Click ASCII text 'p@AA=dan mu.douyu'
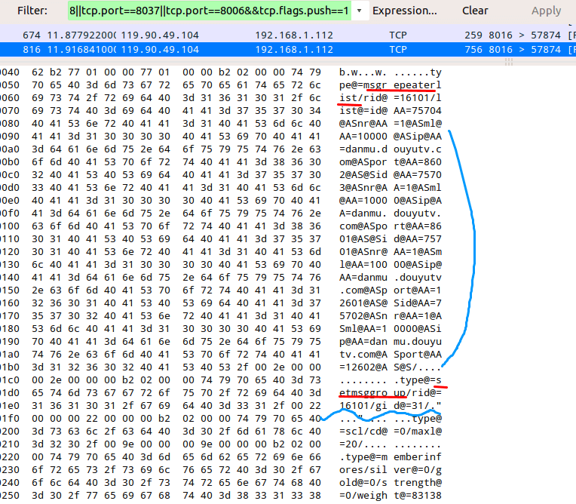576x504 pixels. (390, 342)
